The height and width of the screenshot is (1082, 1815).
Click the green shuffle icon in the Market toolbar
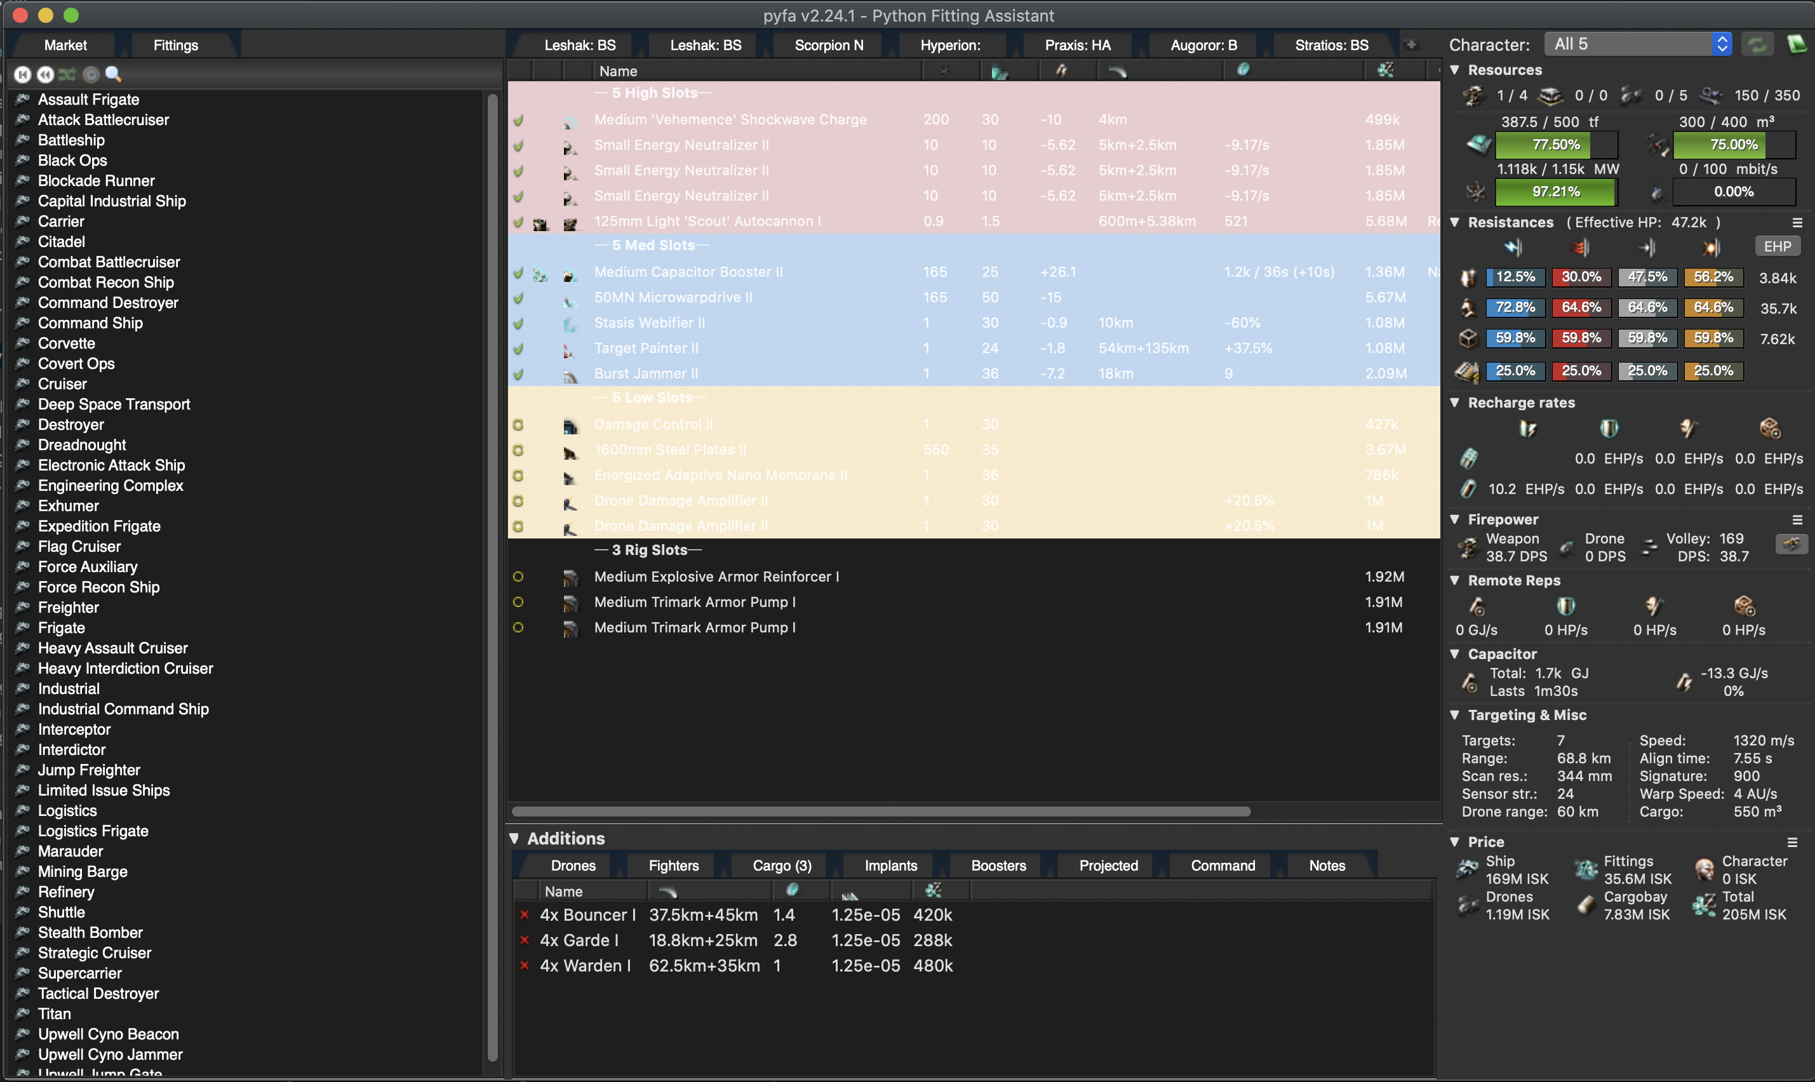click(67, 74)
